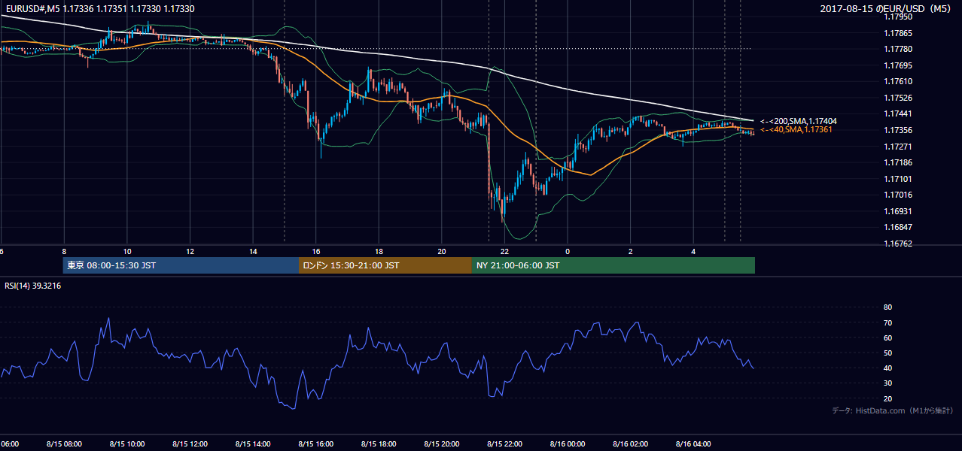Open the HistData.com data source credit

tap(893, 410)
